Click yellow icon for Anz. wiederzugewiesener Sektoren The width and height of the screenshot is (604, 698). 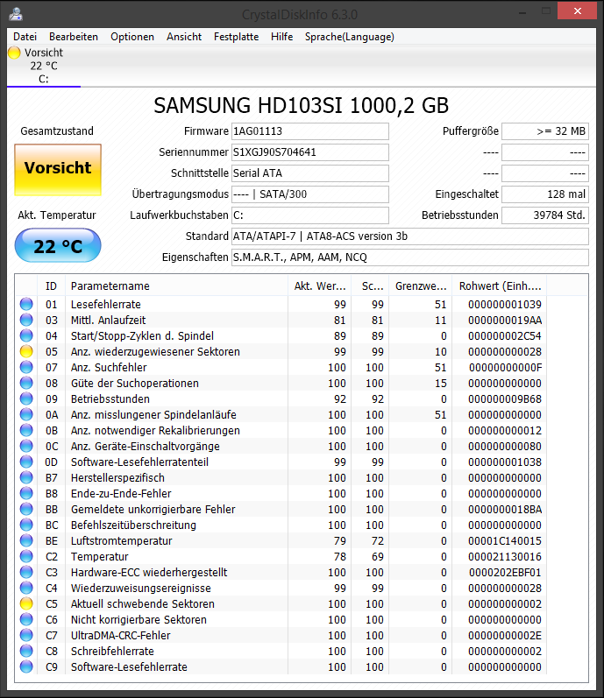coord(26,351)
